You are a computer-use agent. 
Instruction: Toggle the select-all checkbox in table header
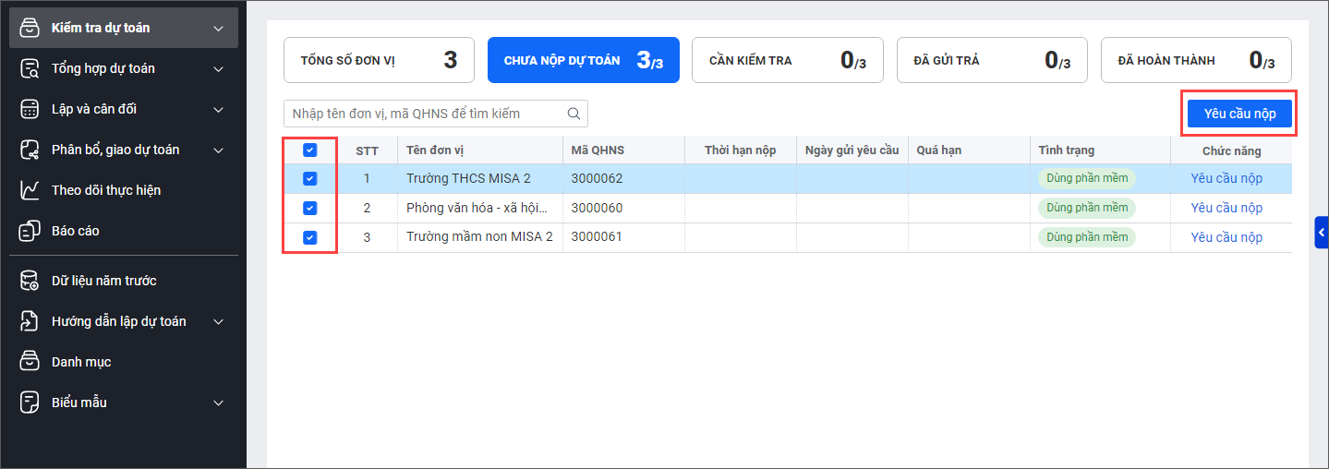[310, 150]
